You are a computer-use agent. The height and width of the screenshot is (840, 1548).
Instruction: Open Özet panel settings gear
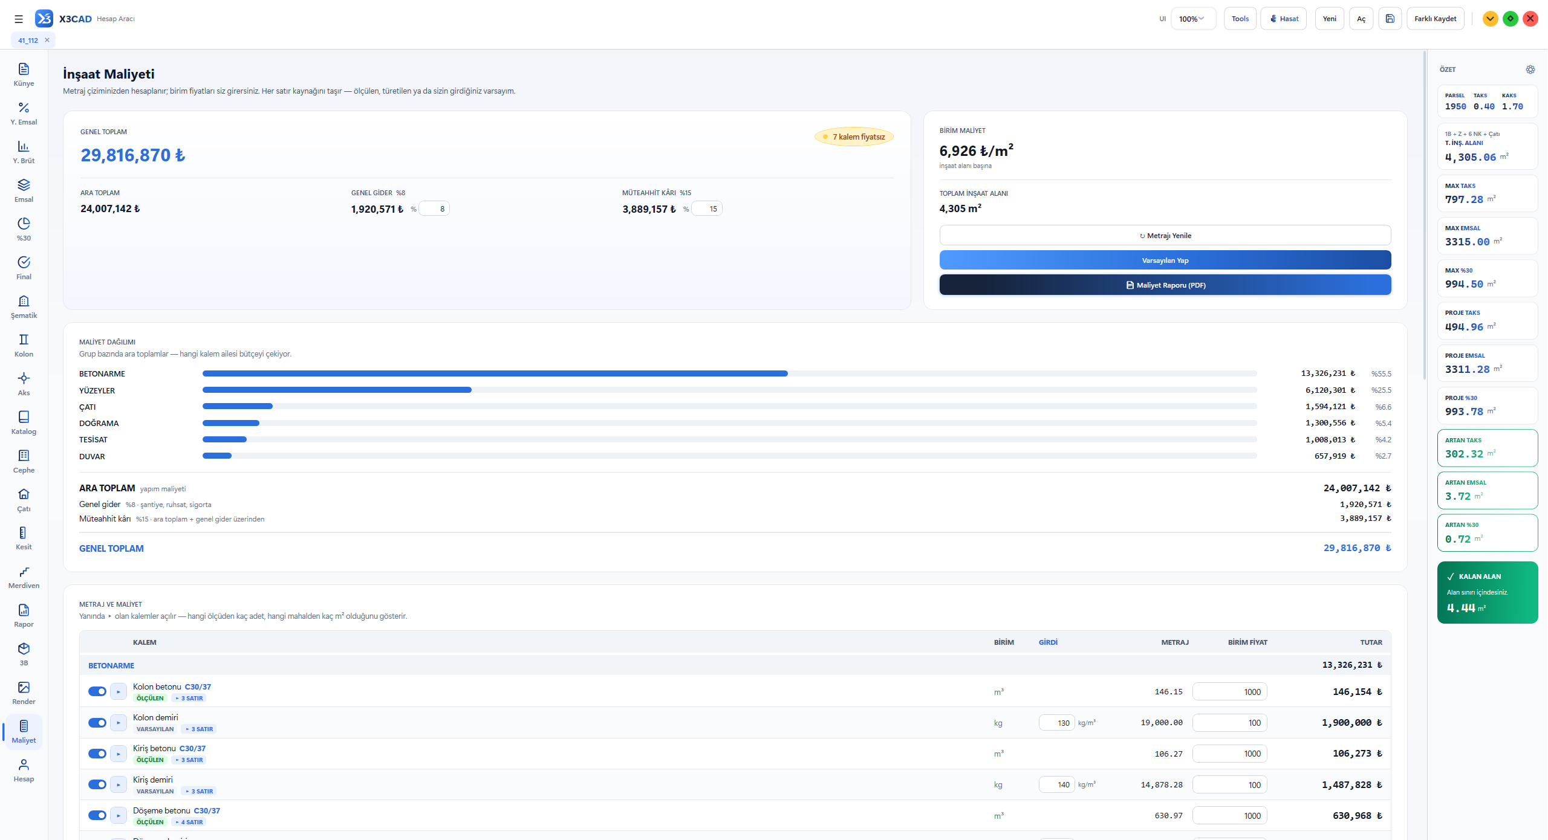coord(1530,69)
